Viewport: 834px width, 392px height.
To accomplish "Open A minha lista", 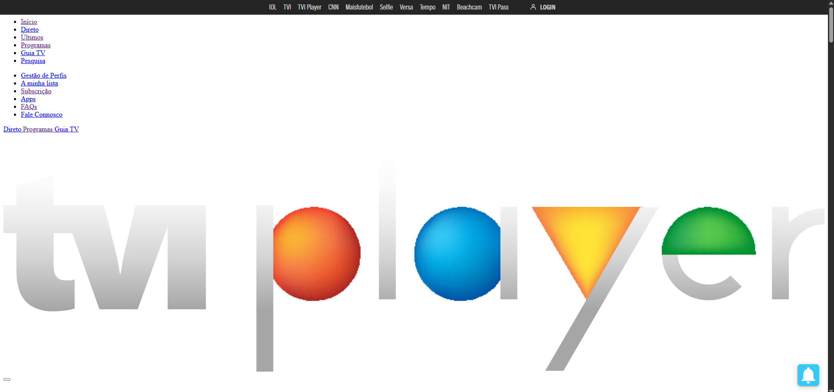I will [39, 83].
